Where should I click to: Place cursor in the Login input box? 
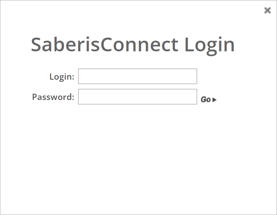[137, 76]
